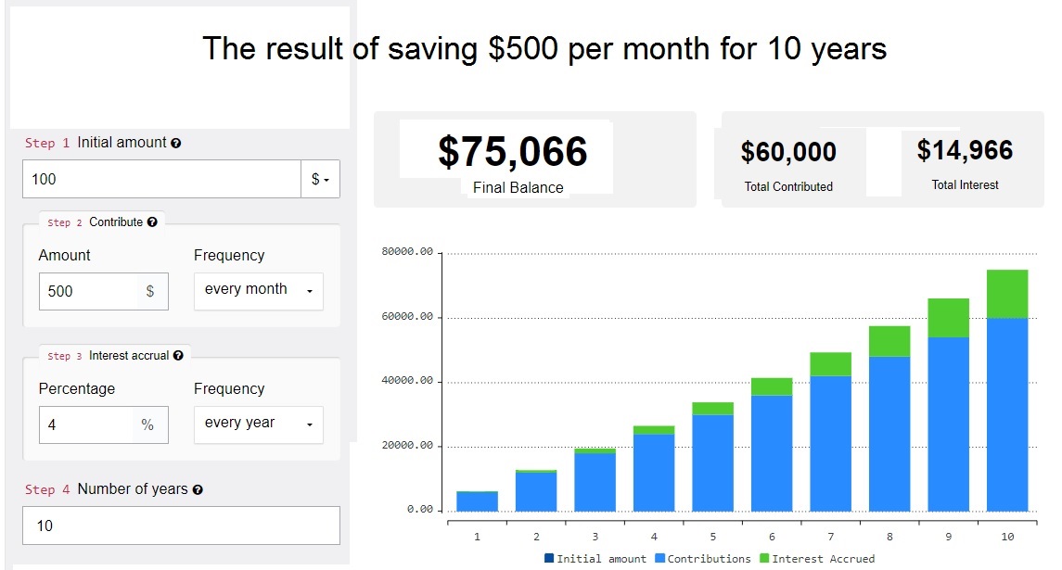Toggle Interest Accrued legend series

click(x=816, y=559)
